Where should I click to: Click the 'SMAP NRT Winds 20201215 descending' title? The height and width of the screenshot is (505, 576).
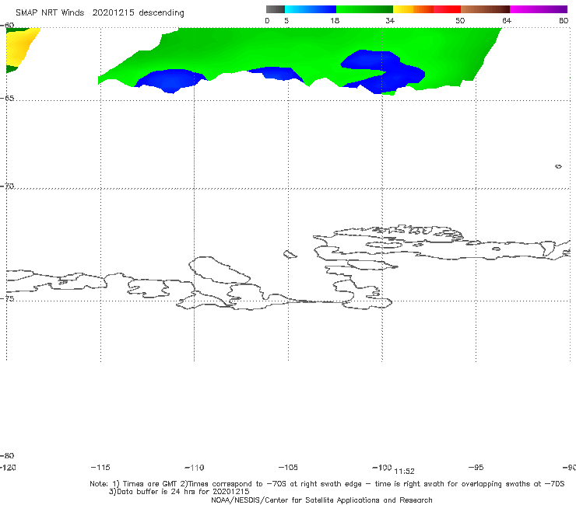[100, 12]
